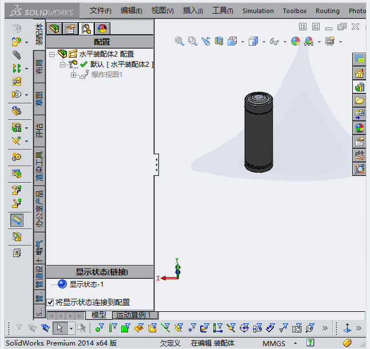Click the SolidWorks Forum chat icon
Viewport: 370px width, 349px height.
(359, 59)
